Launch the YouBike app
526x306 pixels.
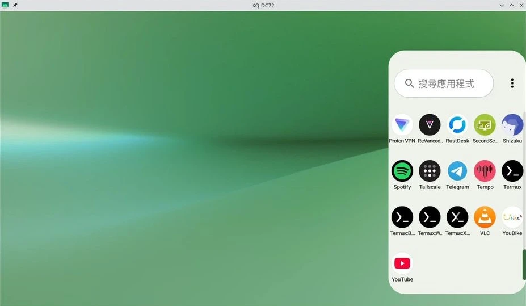click(x=512, y=217)
